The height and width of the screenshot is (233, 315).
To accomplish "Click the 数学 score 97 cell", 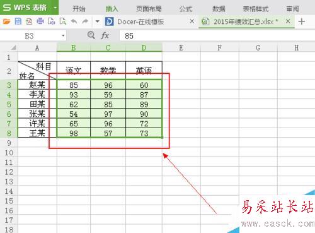I will click(x=108, y=114).
